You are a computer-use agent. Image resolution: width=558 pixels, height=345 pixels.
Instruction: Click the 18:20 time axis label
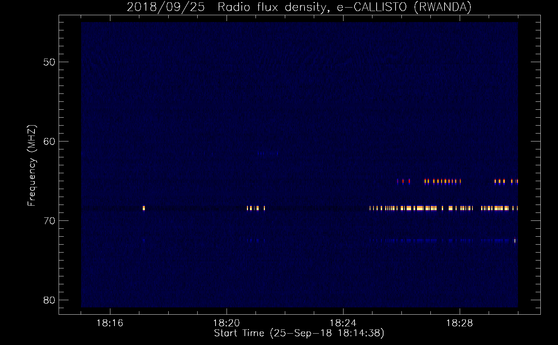pyautogui.click(x=227, y=323)
